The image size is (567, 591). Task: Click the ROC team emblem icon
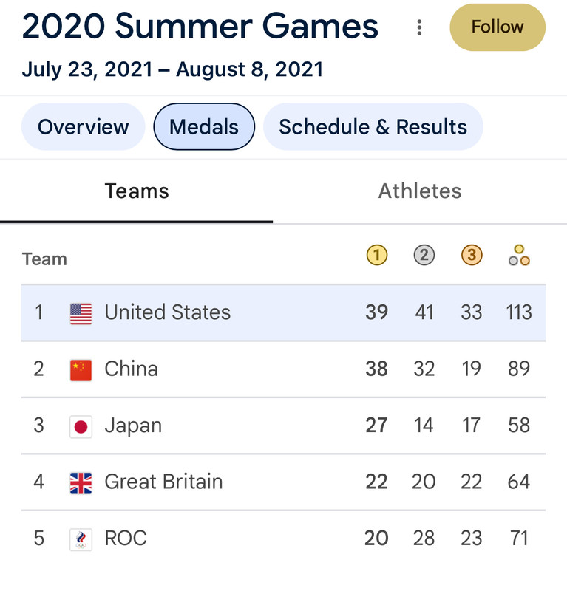[81, 540]
